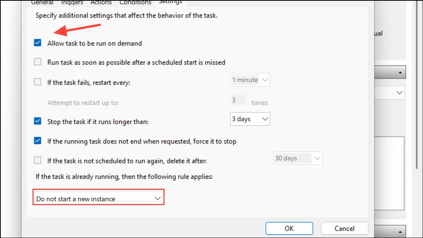The height and width of the screenshot is (238, 423).
Task: Check If the task fails, restart every
Action: 38,82
